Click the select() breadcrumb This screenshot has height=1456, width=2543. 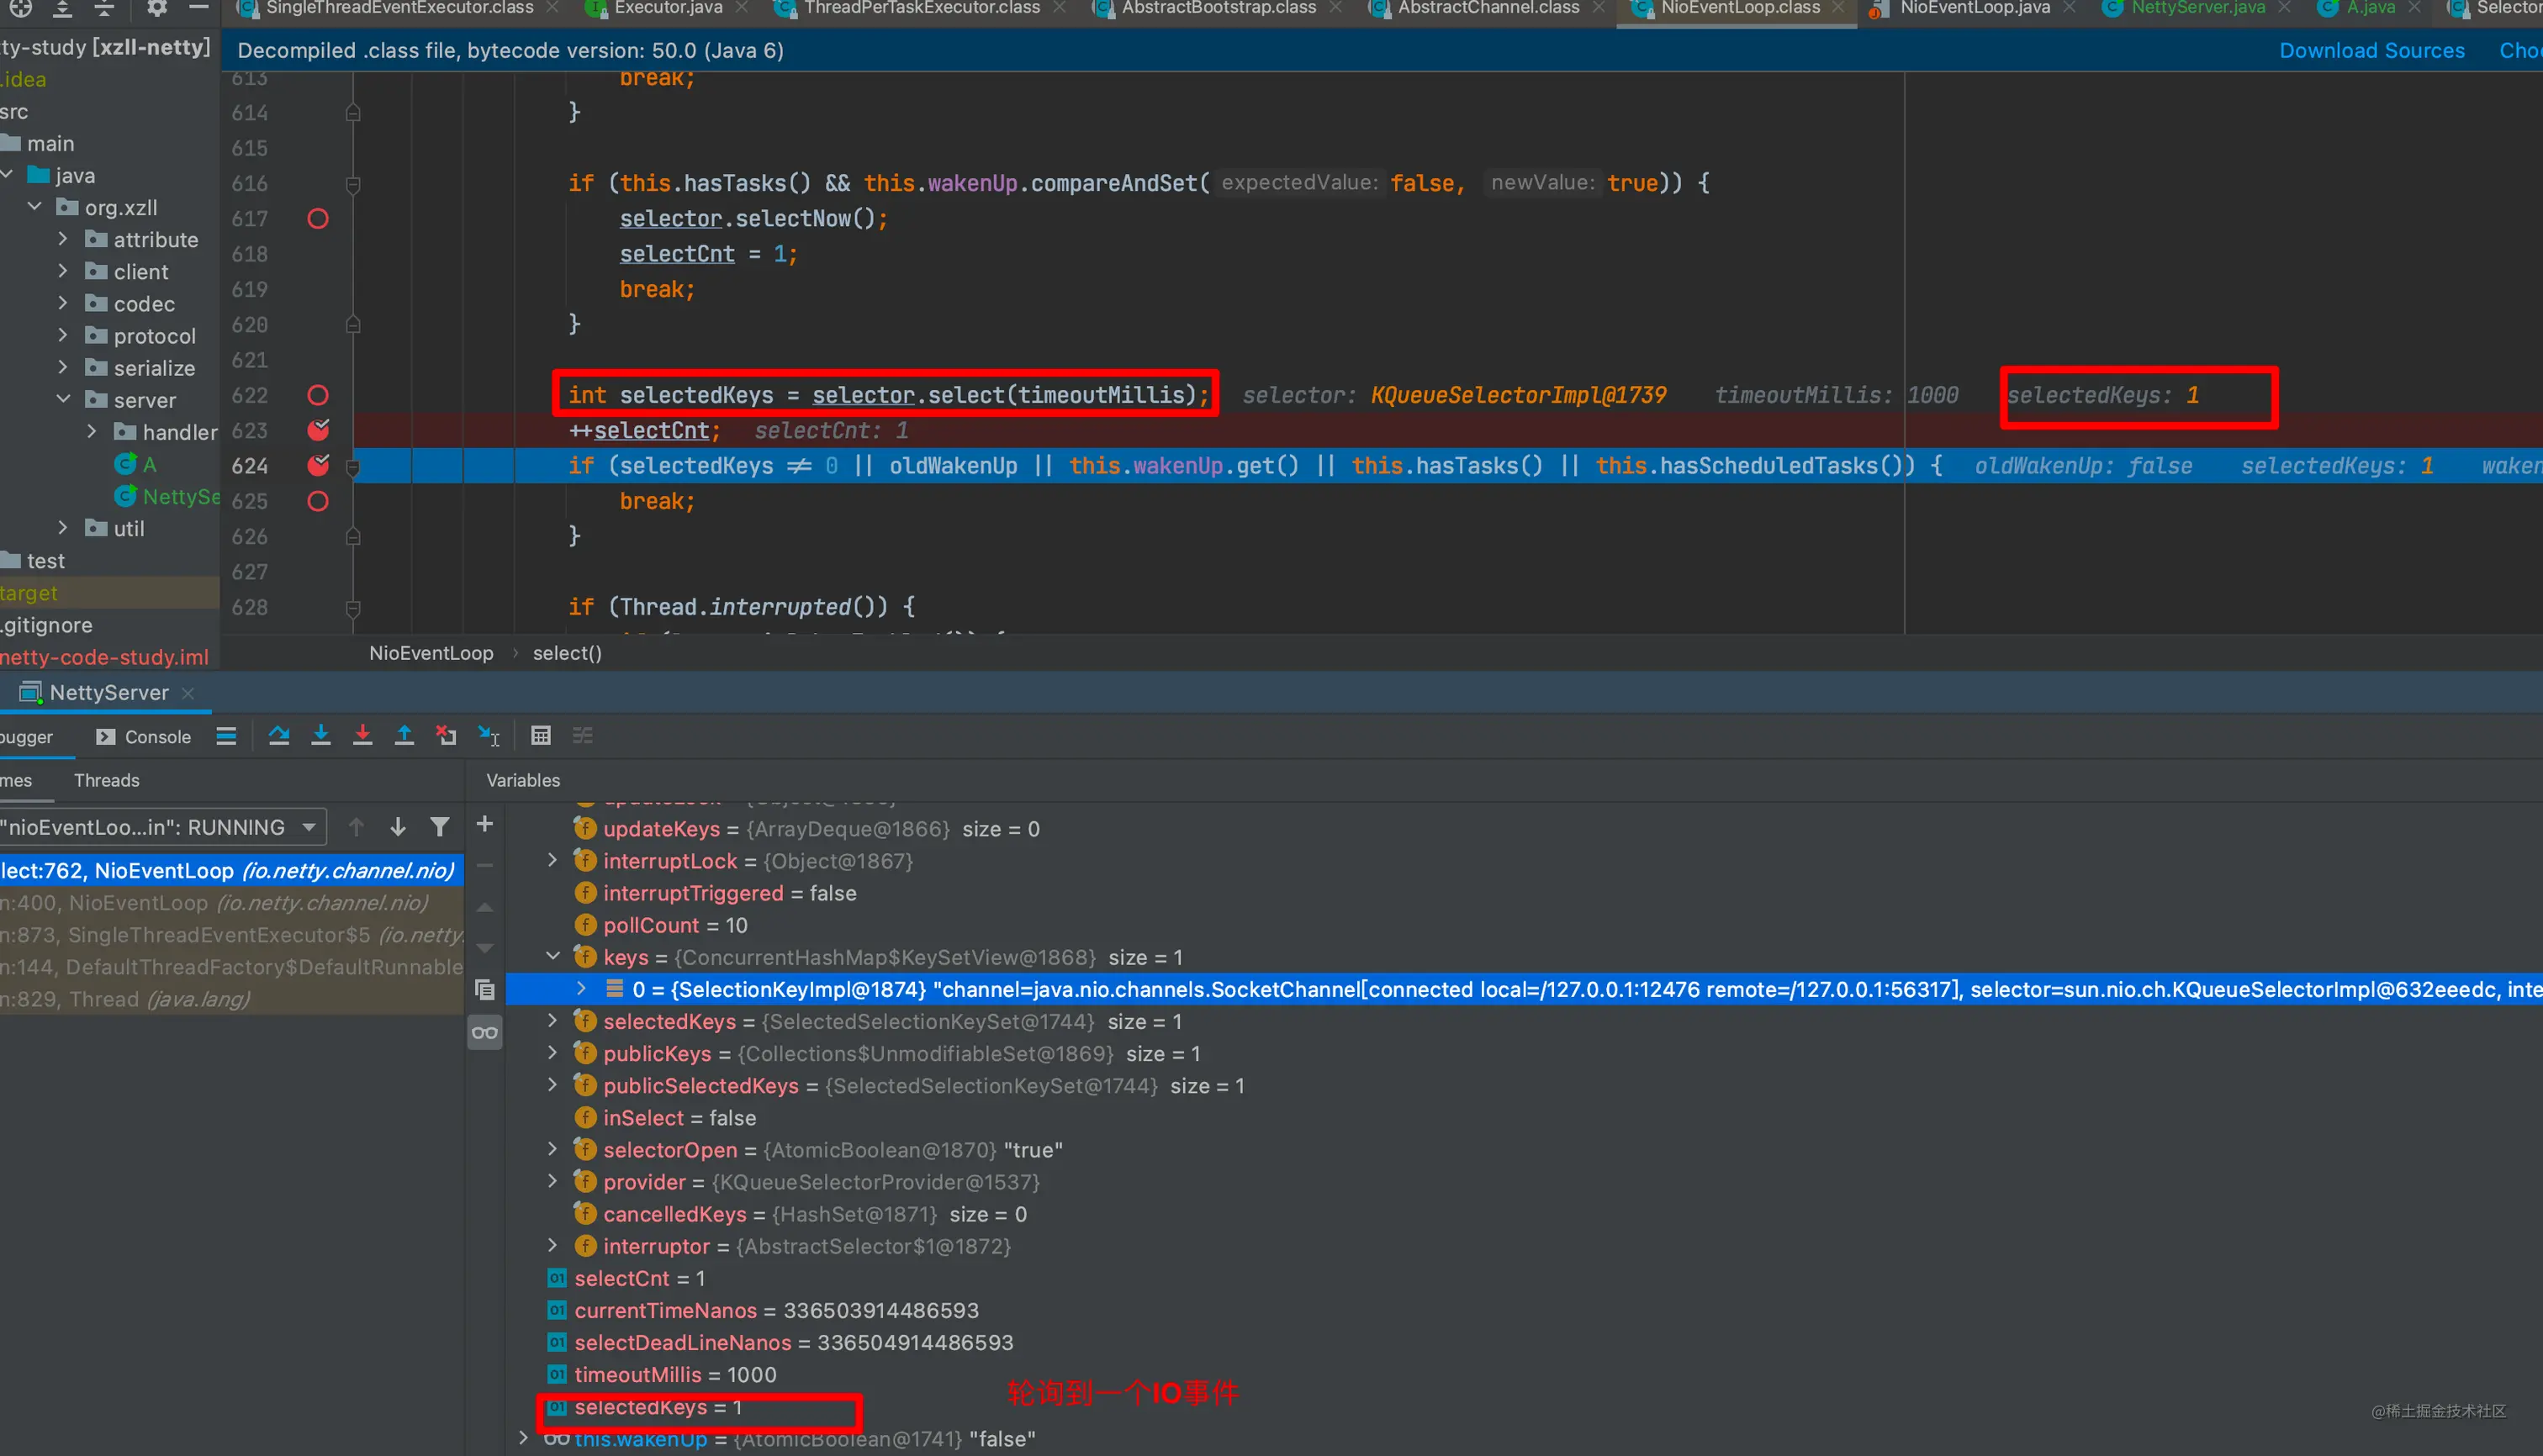[x=568, y=653]
